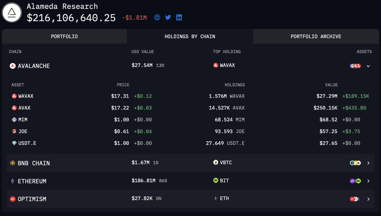
Task: Expand the Optimism row chevron
Action: point(368,199)
